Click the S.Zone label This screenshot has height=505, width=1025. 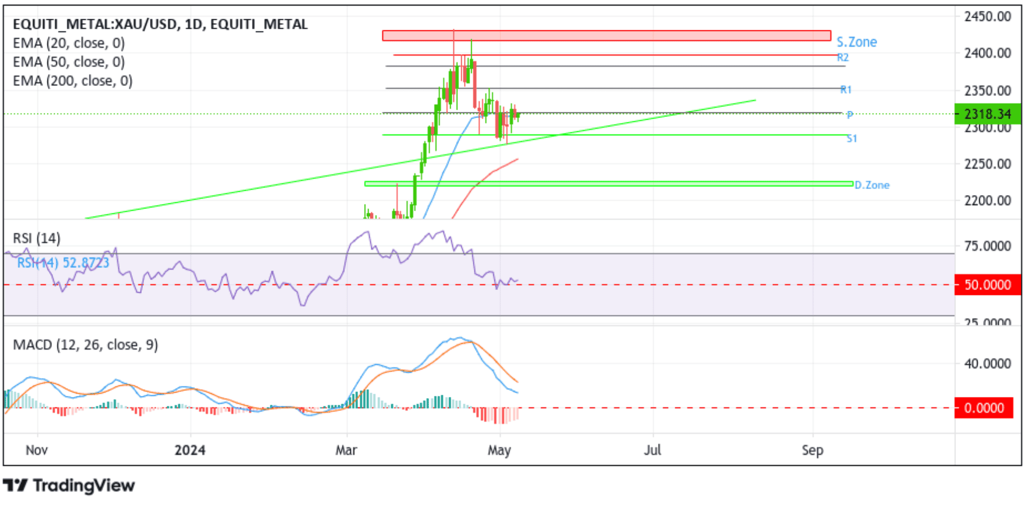tap(857, 42)
